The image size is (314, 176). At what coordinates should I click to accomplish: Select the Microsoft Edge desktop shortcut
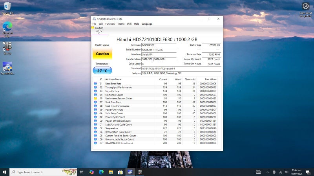tap(7, 29)
